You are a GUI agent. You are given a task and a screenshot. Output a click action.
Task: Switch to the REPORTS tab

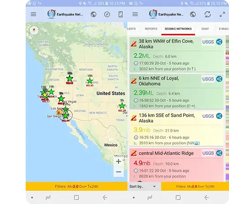pyautogui.click(x=151, y=29)
